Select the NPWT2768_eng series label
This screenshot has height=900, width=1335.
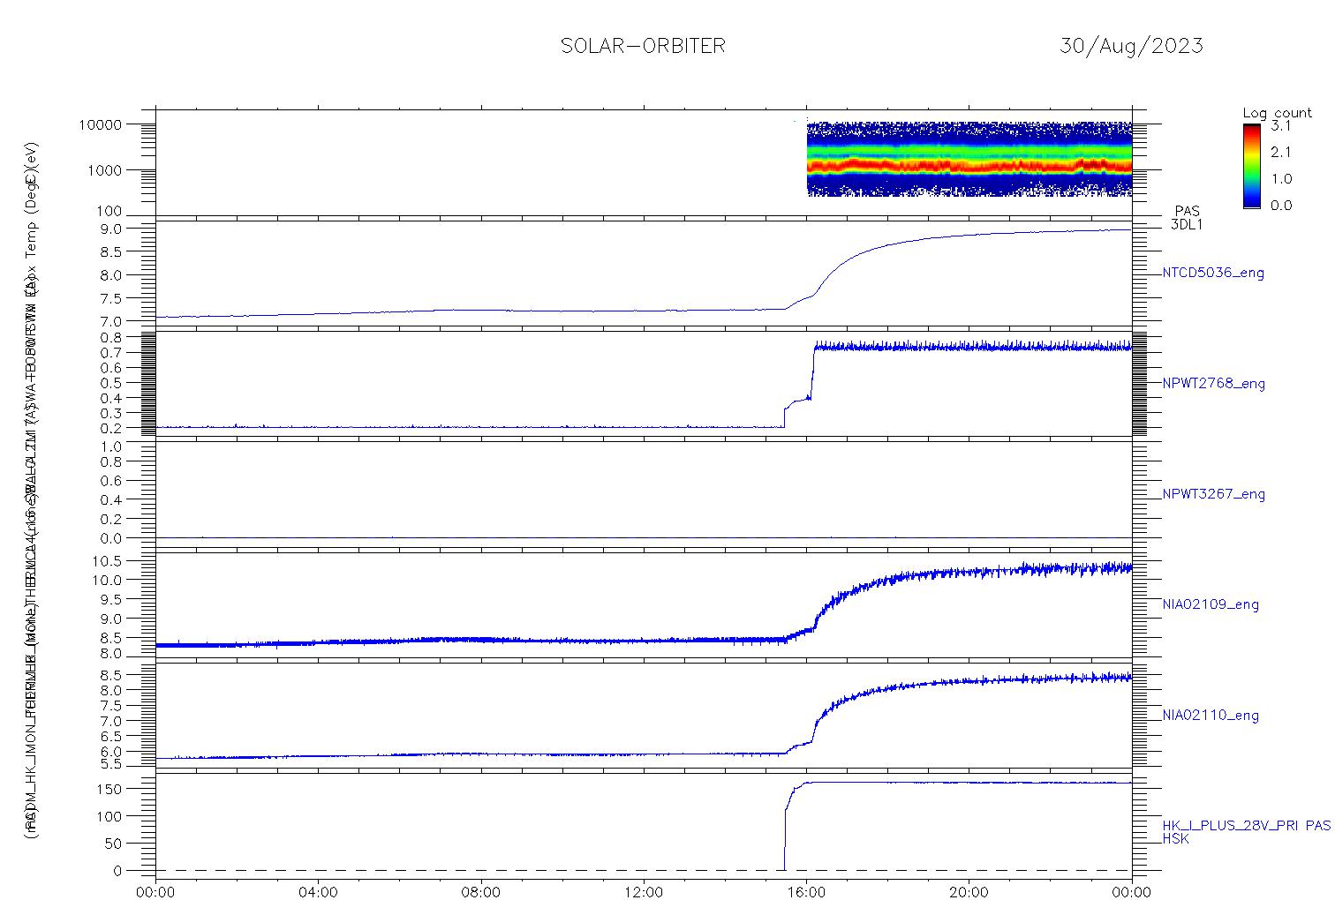[x=1214, y=384]
